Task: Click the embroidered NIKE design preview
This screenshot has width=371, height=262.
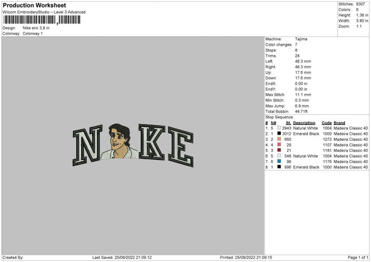Action: point(133,145)
